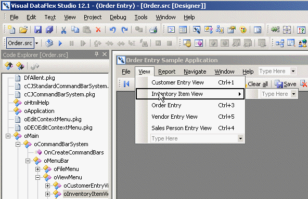Select DfAllent.pkg in Code Explorer
Image resolution: width=308 pixels, height=199 pixels.
pos(40,78)
